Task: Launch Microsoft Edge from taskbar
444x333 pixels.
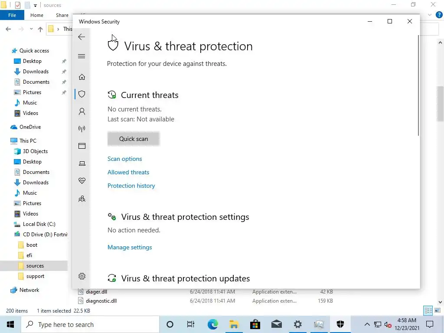Action: (212, 324)
